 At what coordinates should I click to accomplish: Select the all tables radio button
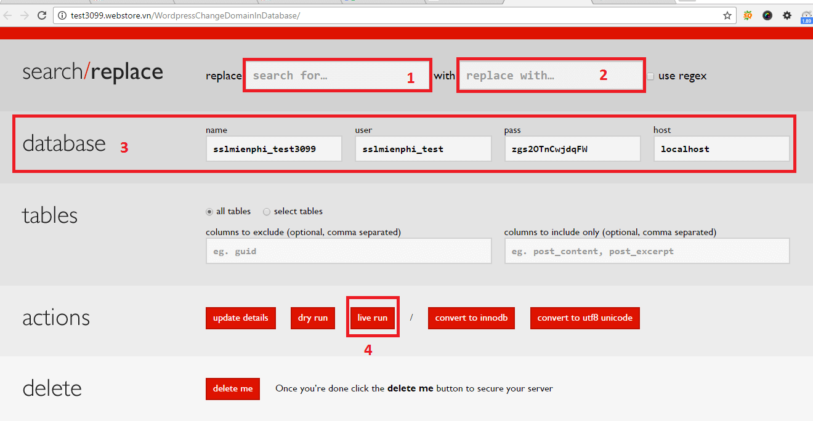209,211
